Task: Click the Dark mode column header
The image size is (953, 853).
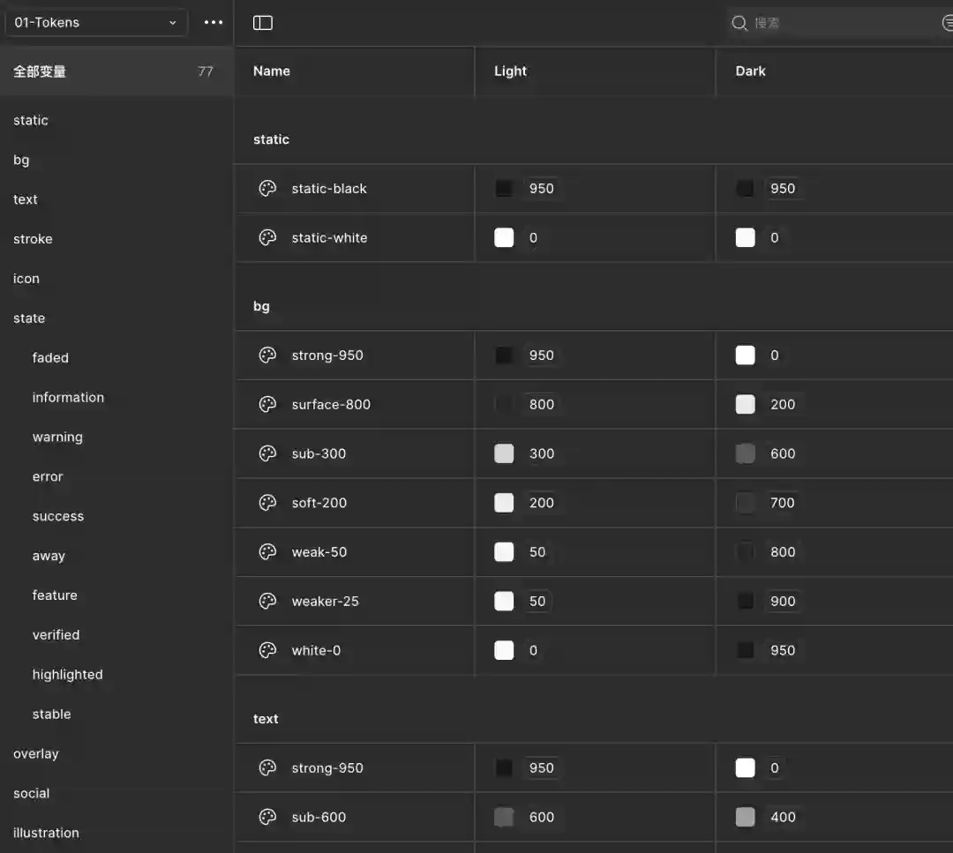Action: coord(750,71)
